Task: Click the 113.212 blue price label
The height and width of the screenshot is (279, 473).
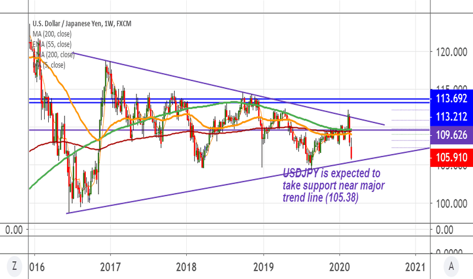Action: click(x=452, y=117)
